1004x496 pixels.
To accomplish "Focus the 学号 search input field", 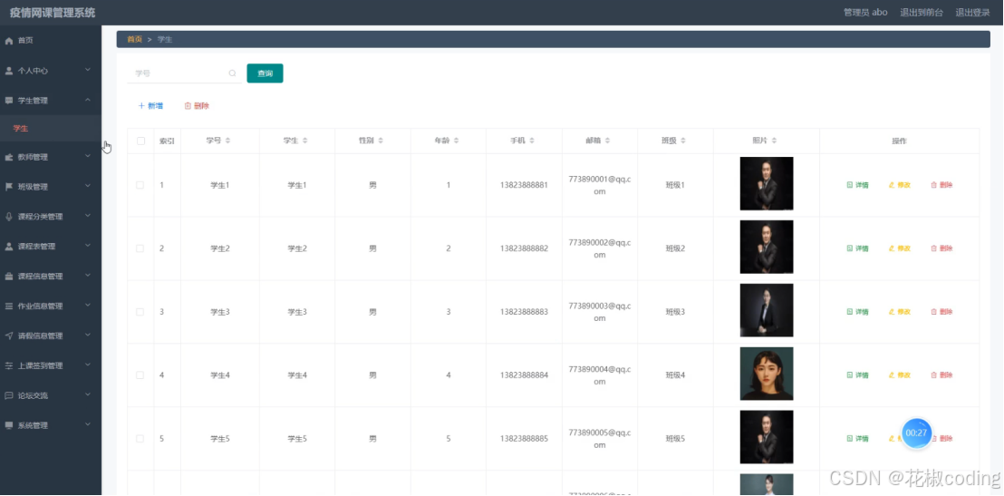I will click(185, 73).
